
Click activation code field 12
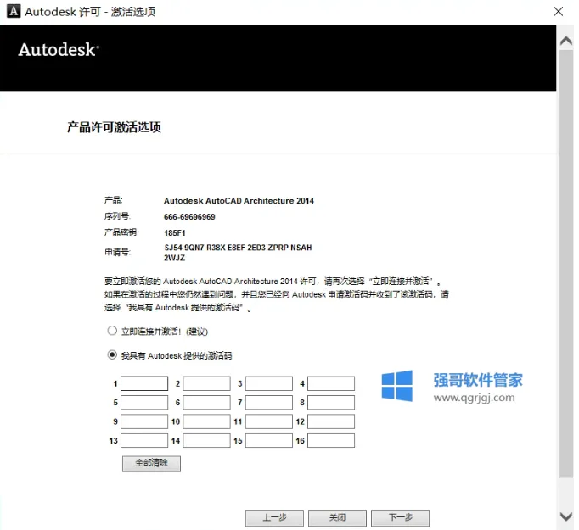tap(331, 421)
